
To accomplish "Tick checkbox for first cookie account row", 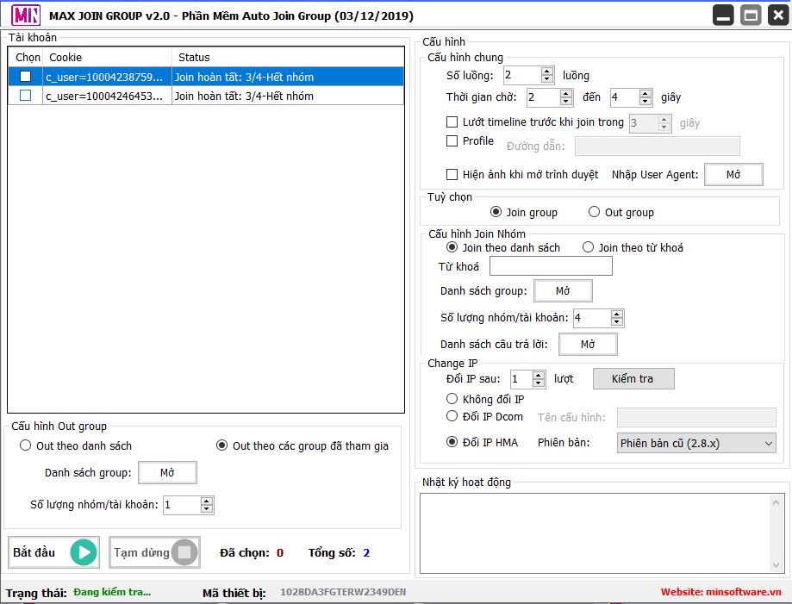I will 25,77.
